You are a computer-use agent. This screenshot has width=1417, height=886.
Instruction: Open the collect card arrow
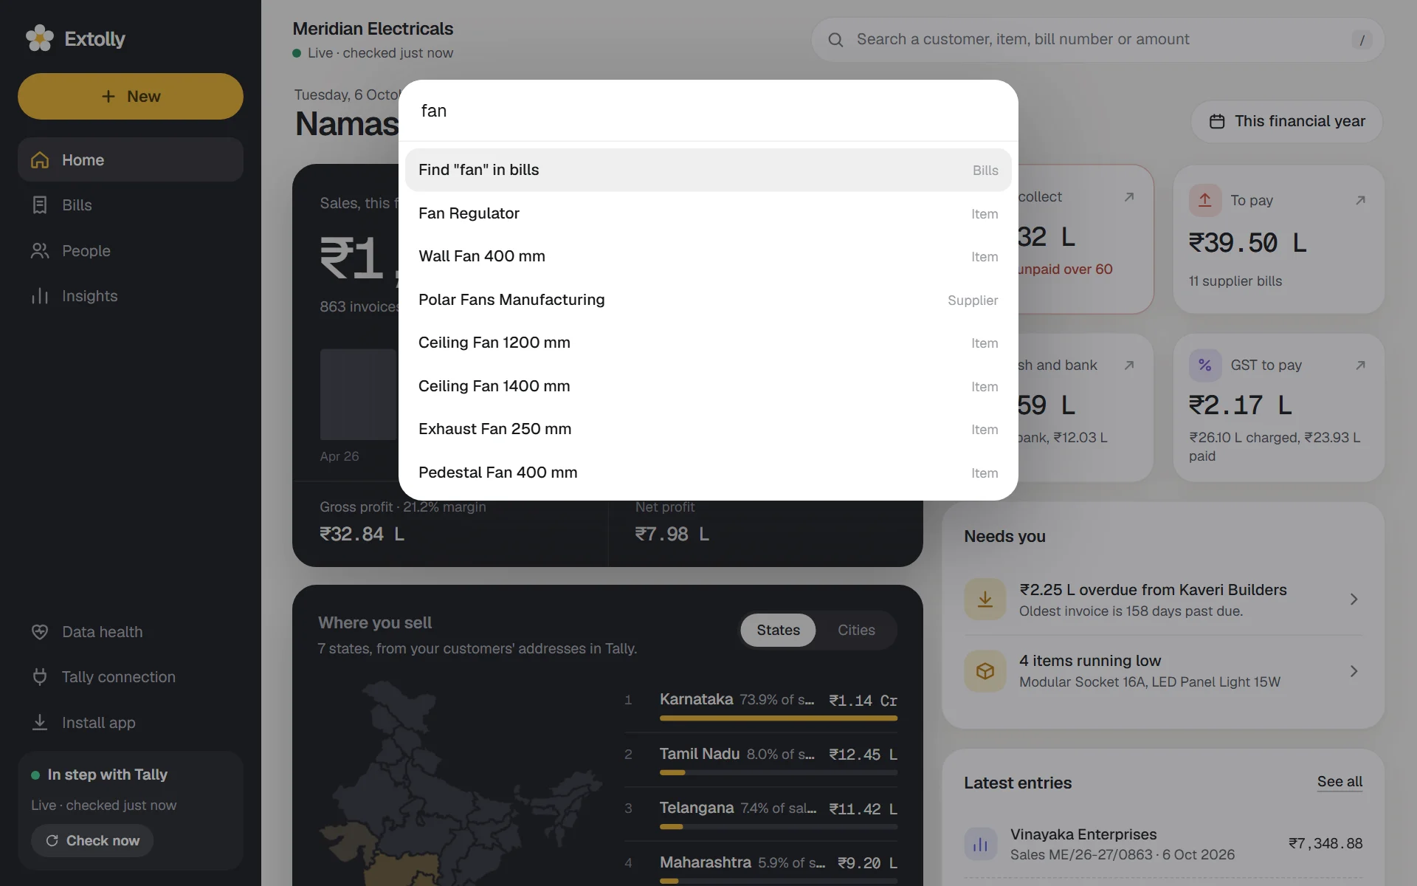pos(1129,197)
